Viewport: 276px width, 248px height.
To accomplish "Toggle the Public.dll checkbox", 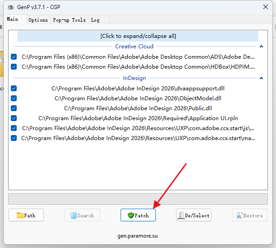I will pyautogui.click(x=14, y=108).
